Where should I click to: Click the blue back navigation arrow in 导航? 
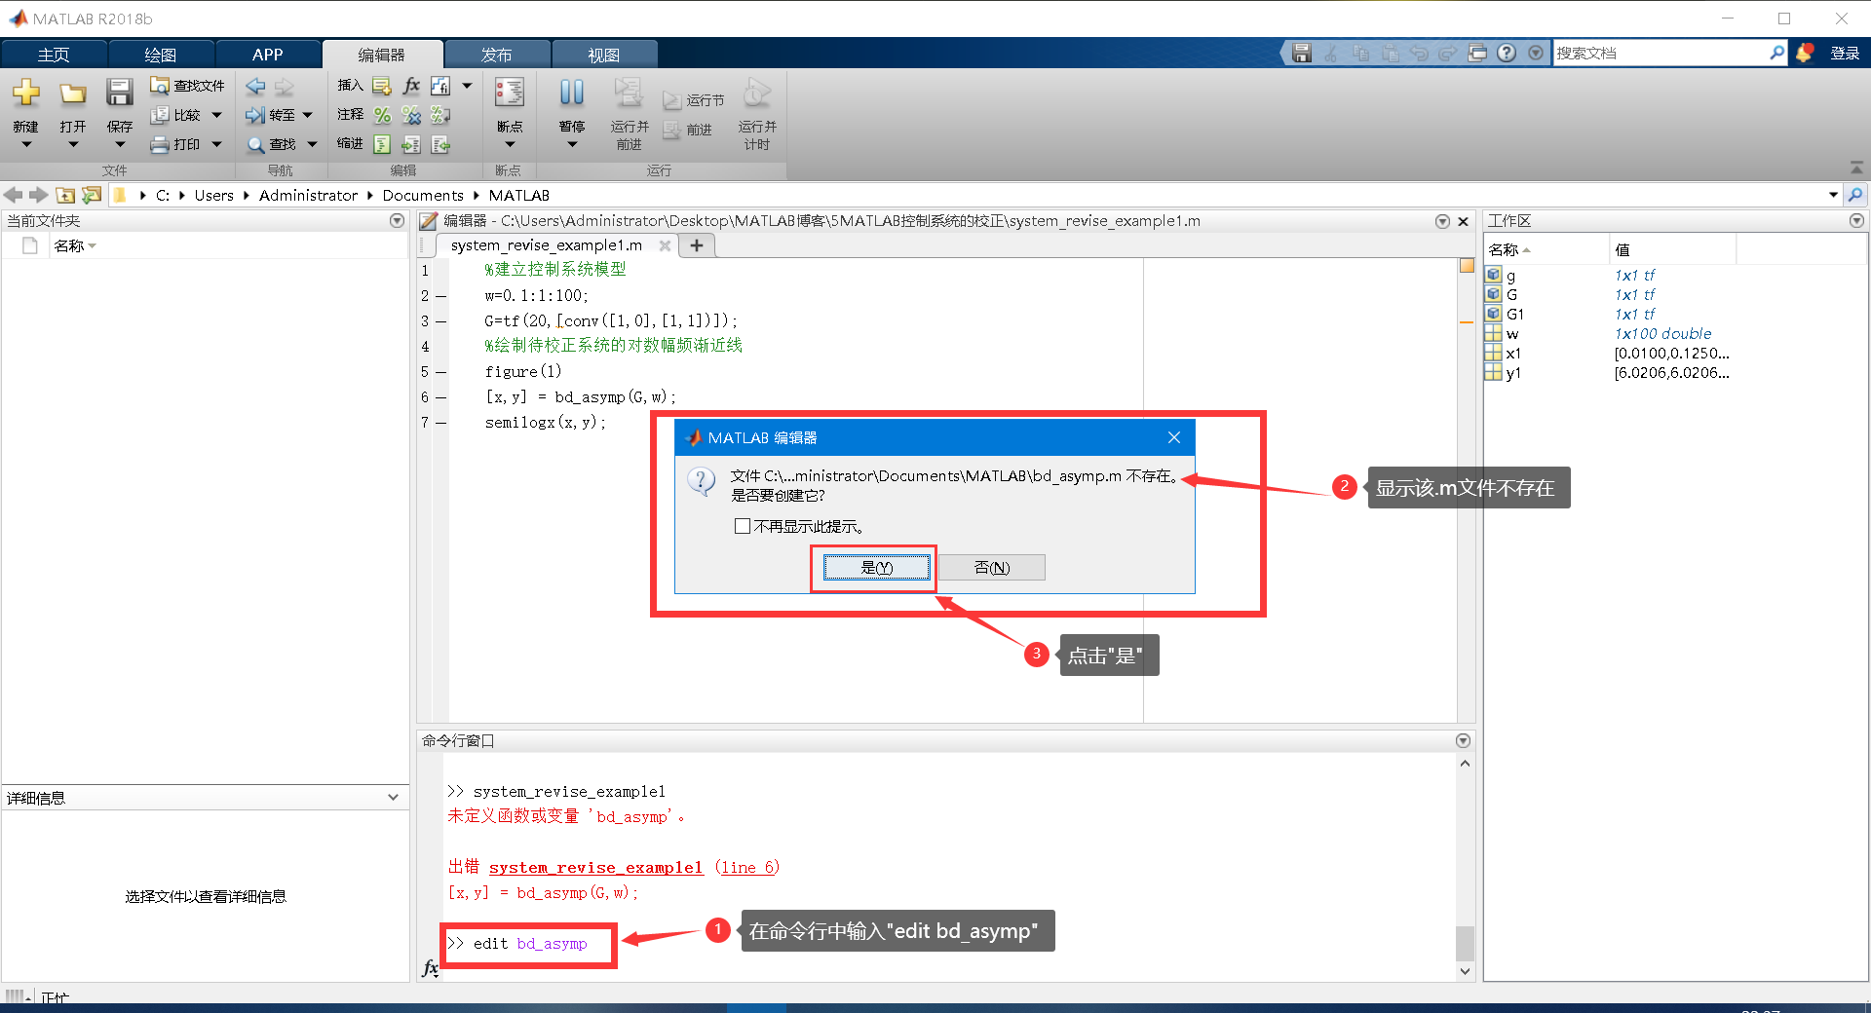point(255,87)
